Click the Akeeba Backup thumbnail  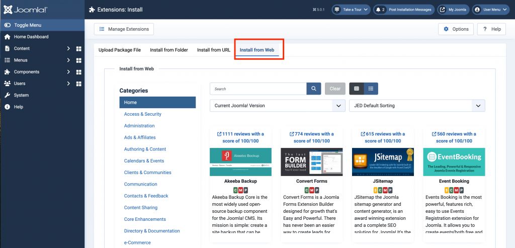[240, 162]
